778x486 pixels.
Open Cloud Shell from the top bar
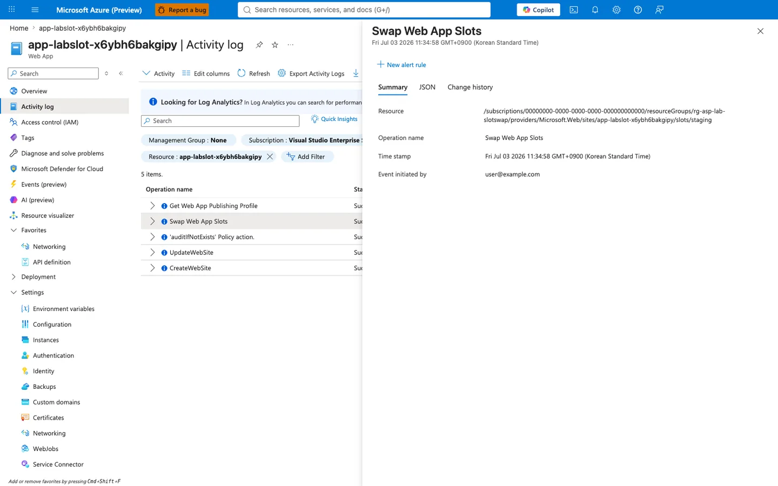pos(574,10)
